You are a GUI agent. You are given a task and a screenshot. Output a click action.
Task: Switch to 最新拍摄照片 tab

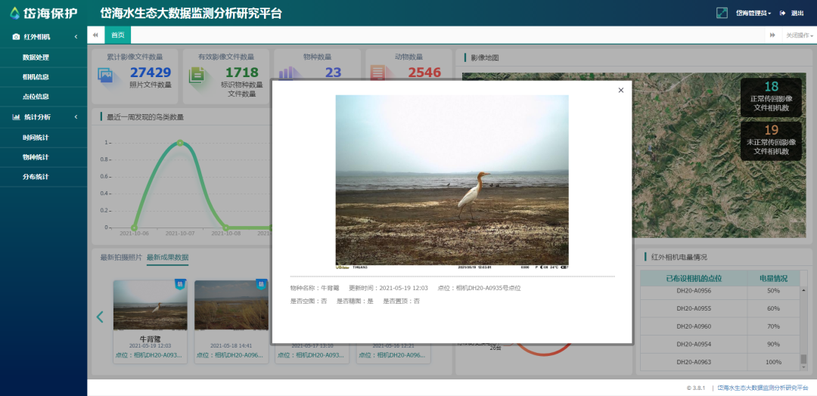click(x=121, y=258)
